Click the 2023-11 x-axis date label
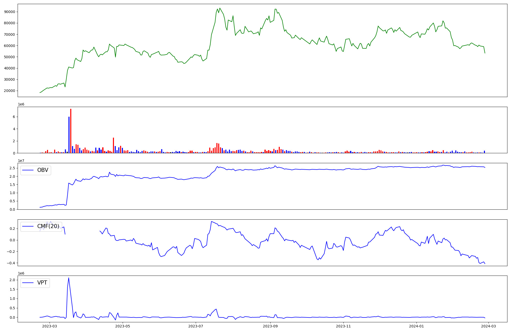 (x=343, y=326)
